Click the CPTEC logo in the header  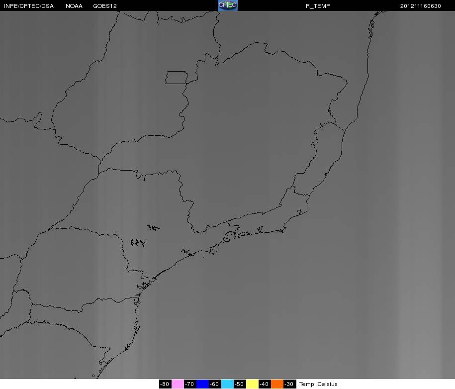pyautogui.click(x=228, y=5)
